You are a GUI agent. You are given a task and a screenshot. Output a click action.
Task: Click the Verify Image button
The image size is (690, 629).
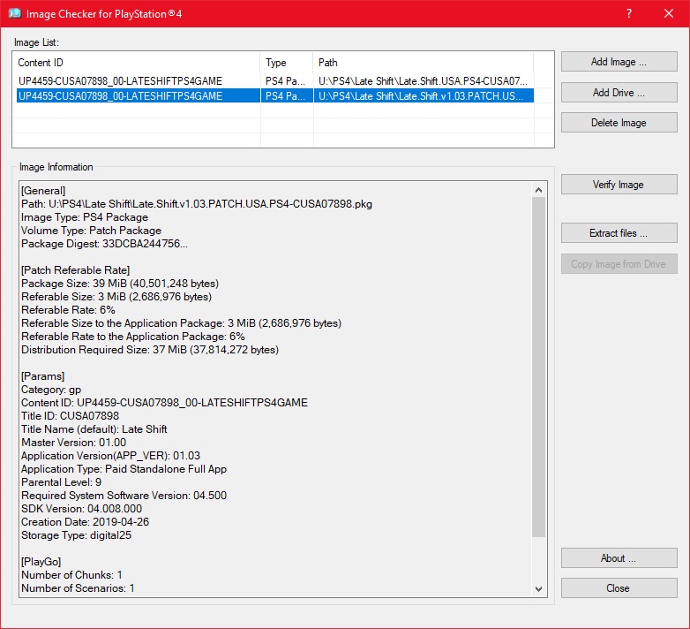[x=619, y=184]
